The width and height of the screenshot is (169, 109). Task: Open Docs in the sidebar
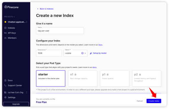10,81
